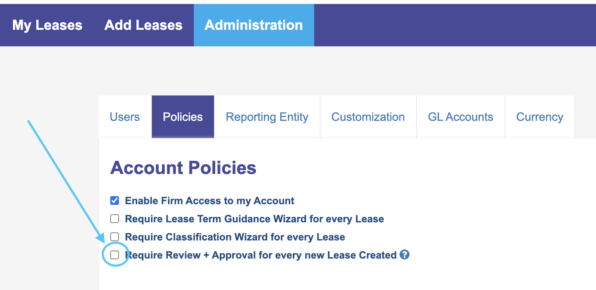Image resolution: width=596 pixels, height=290 pixels.
Task: Tick Require Review + Approval checkbox
Action: (x=115, y=255)
